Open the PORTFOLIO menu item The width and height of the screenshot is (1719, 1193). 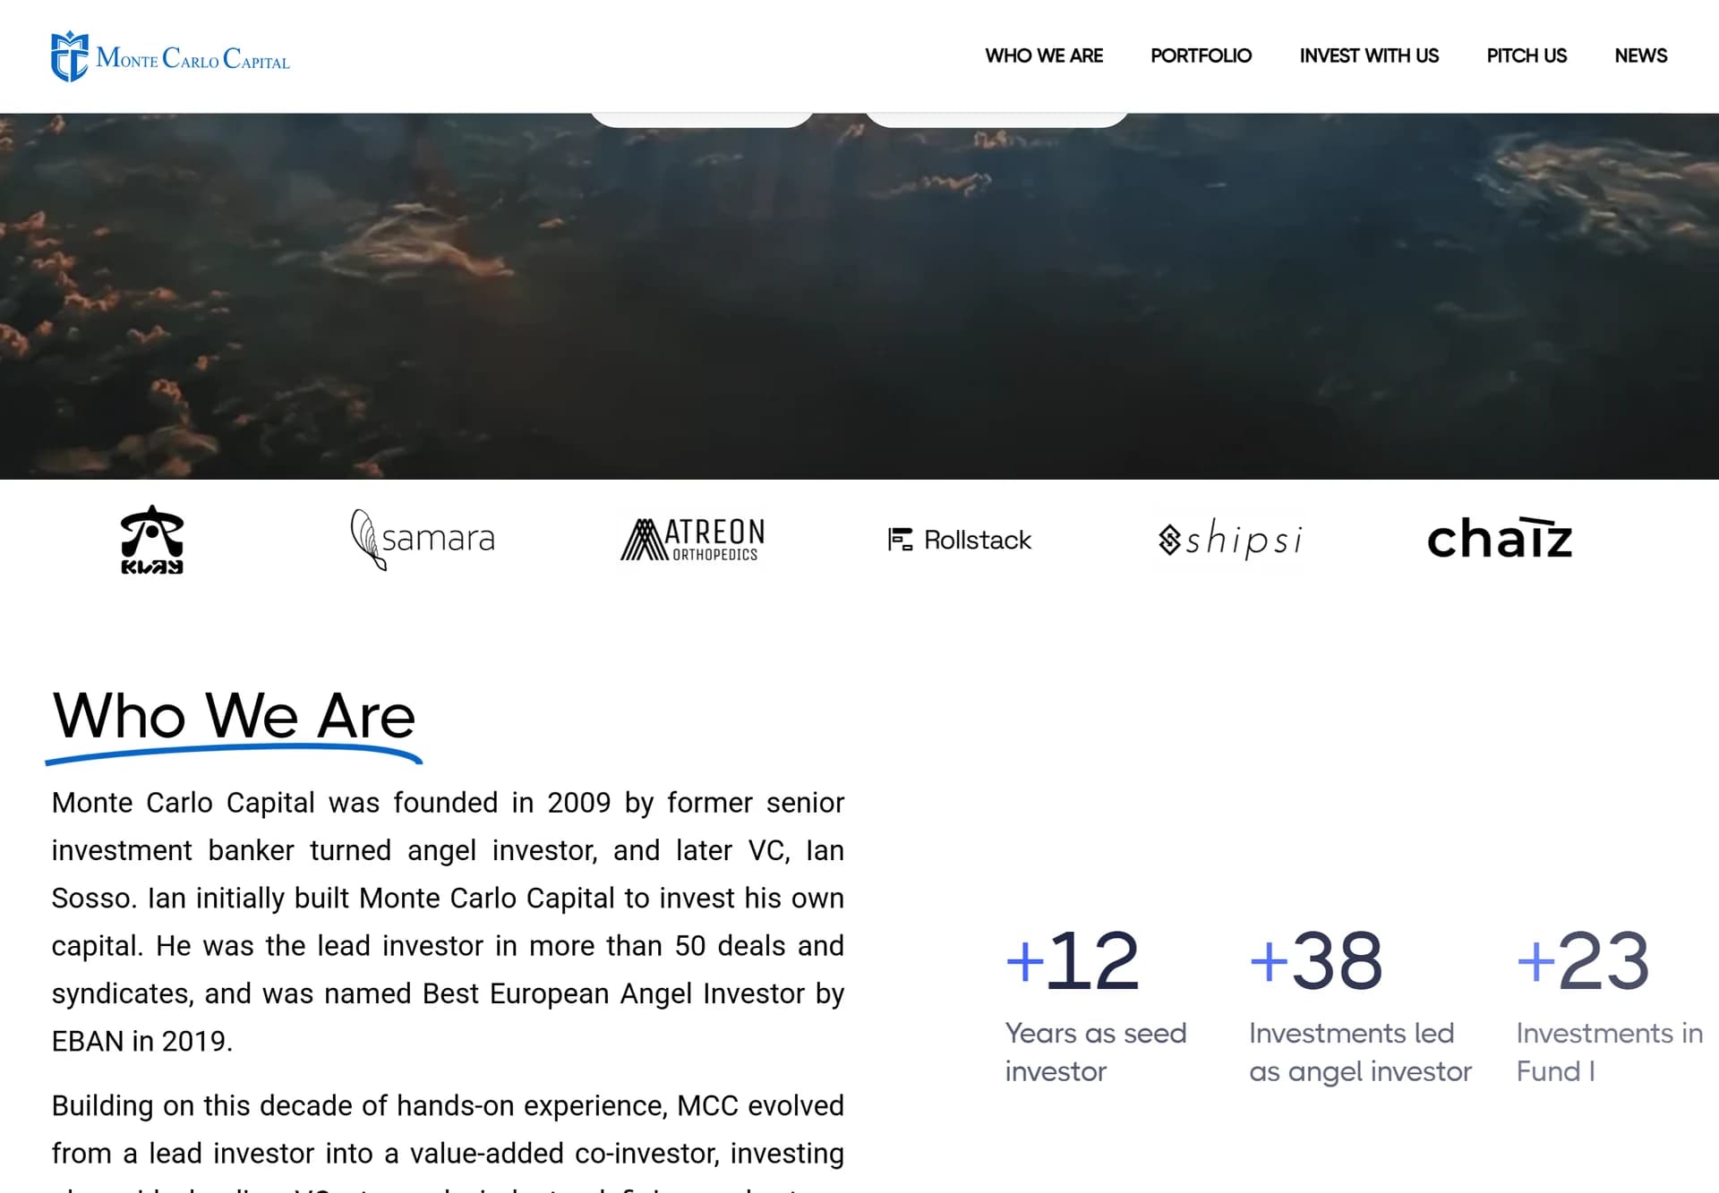[x=1201, y=55]
